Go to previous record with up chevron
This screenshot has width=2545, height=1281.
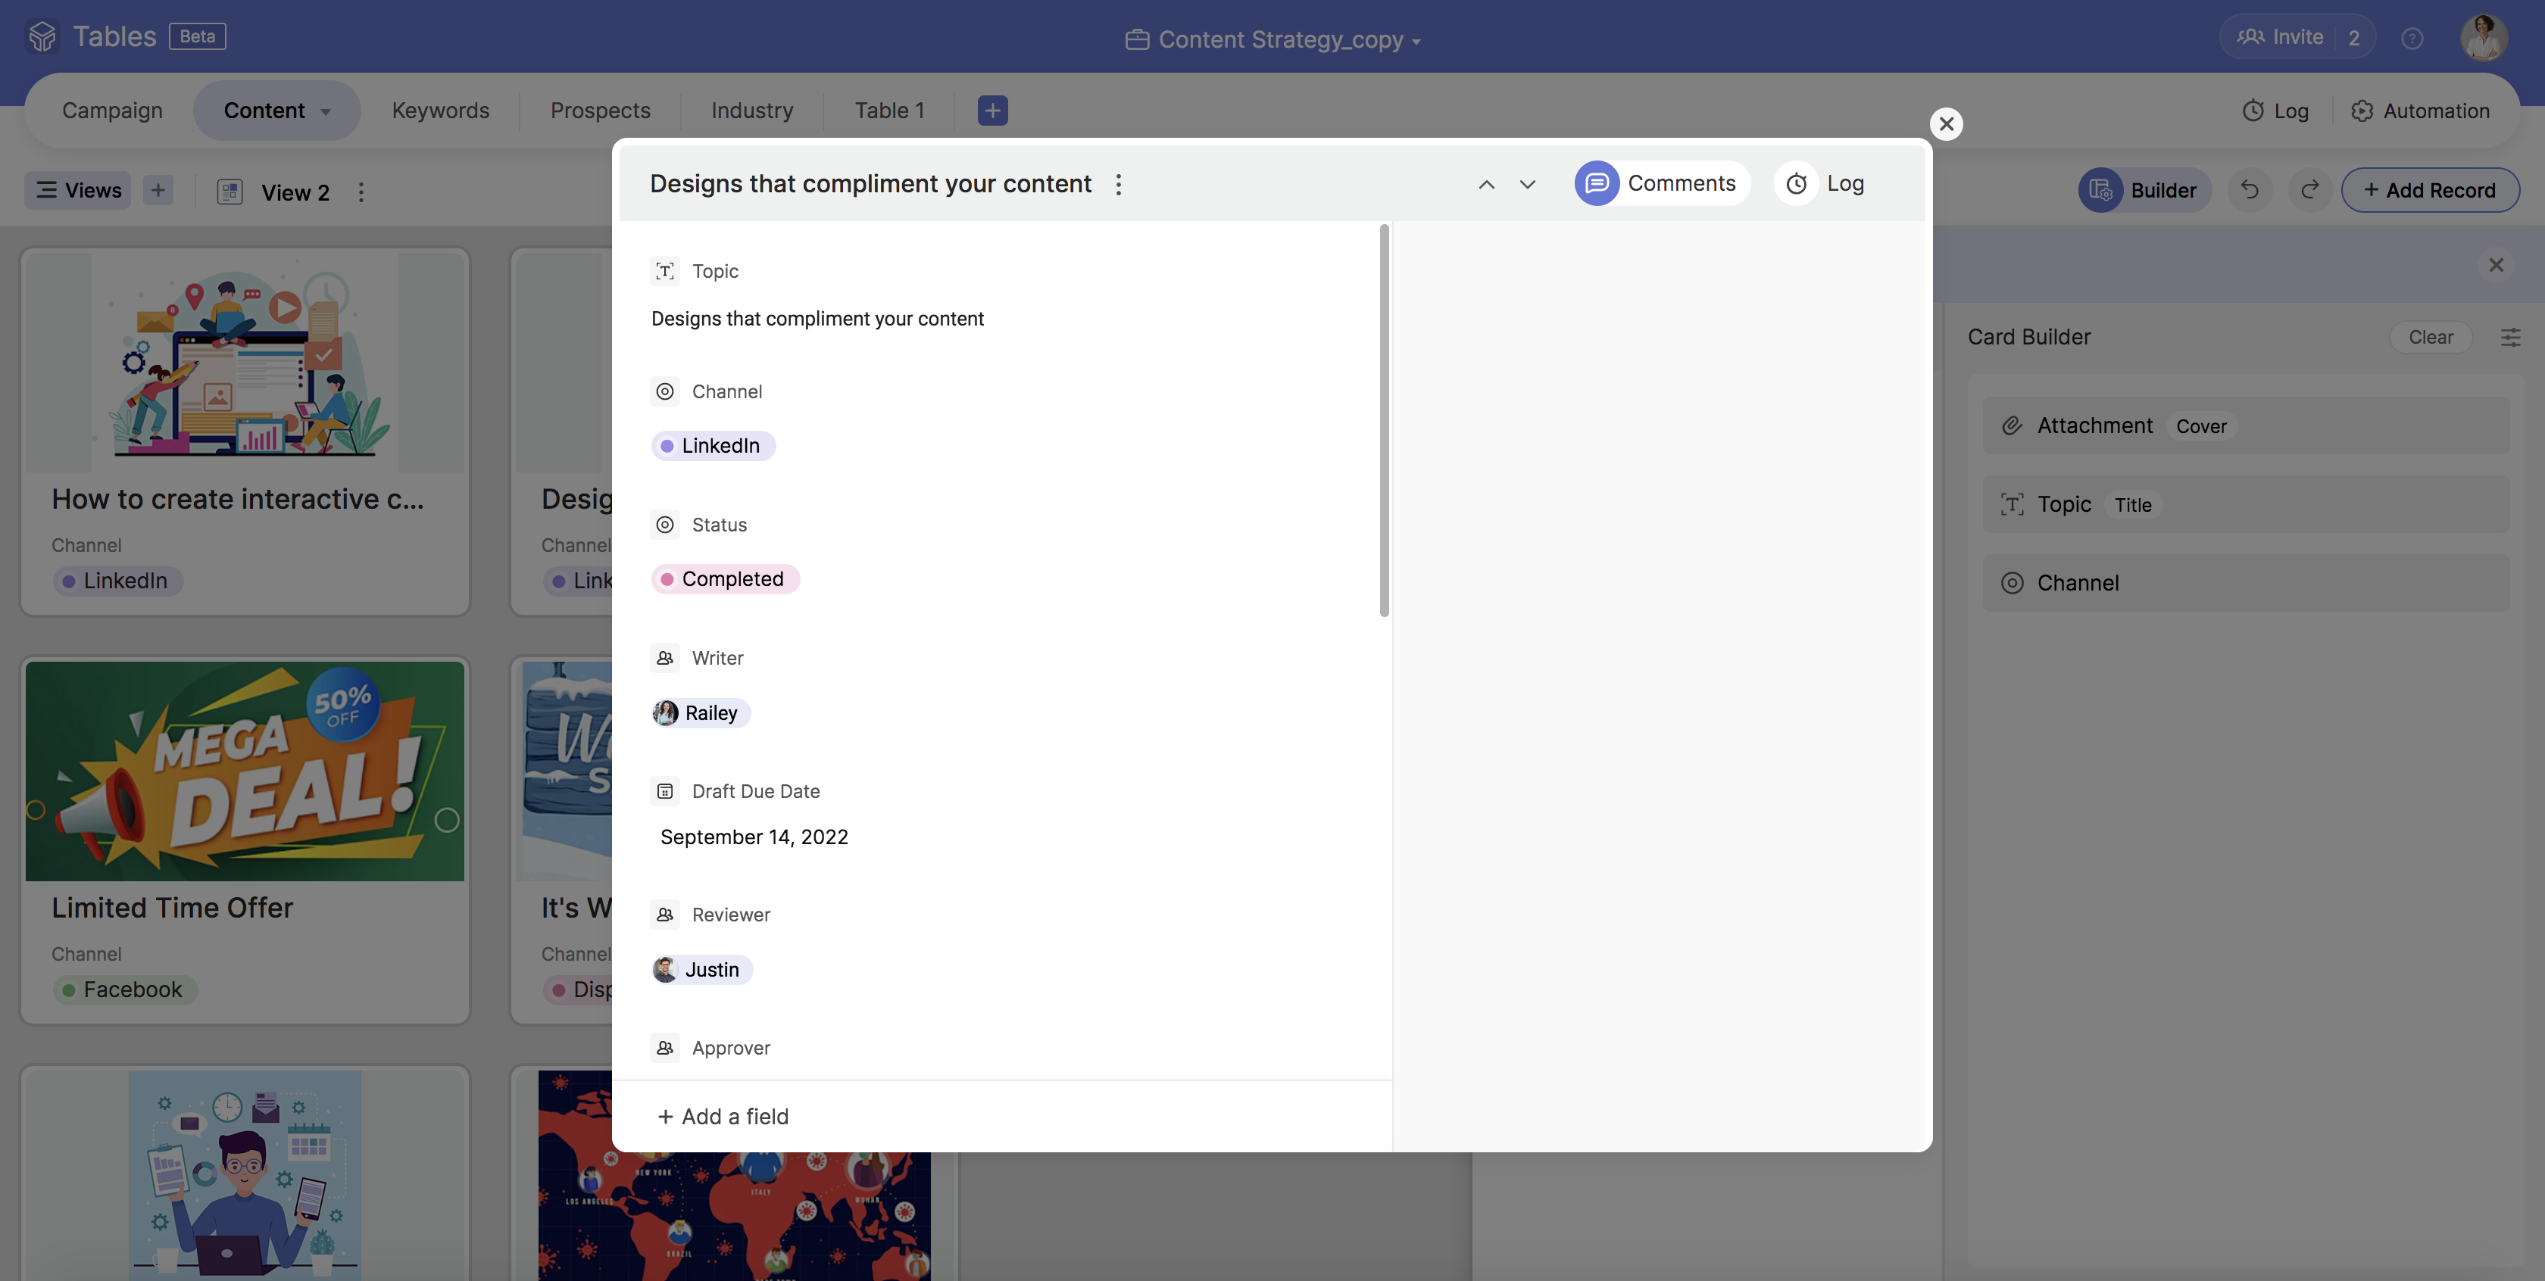tap(1486, 185)
